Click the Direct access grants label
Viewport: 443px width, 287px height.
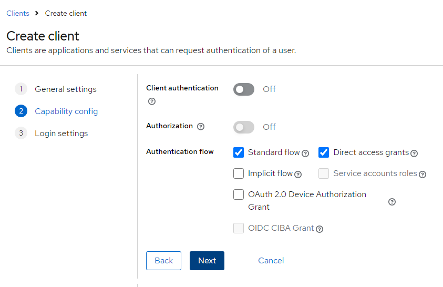371,152
